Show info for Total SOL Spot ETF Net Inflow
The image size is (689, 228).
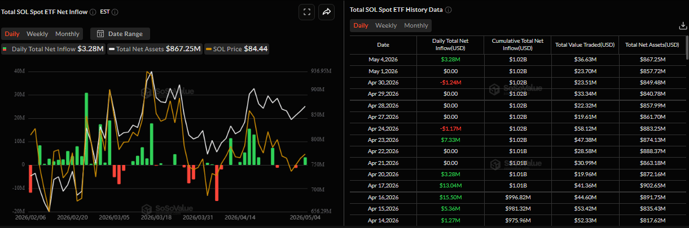point(93,12)
